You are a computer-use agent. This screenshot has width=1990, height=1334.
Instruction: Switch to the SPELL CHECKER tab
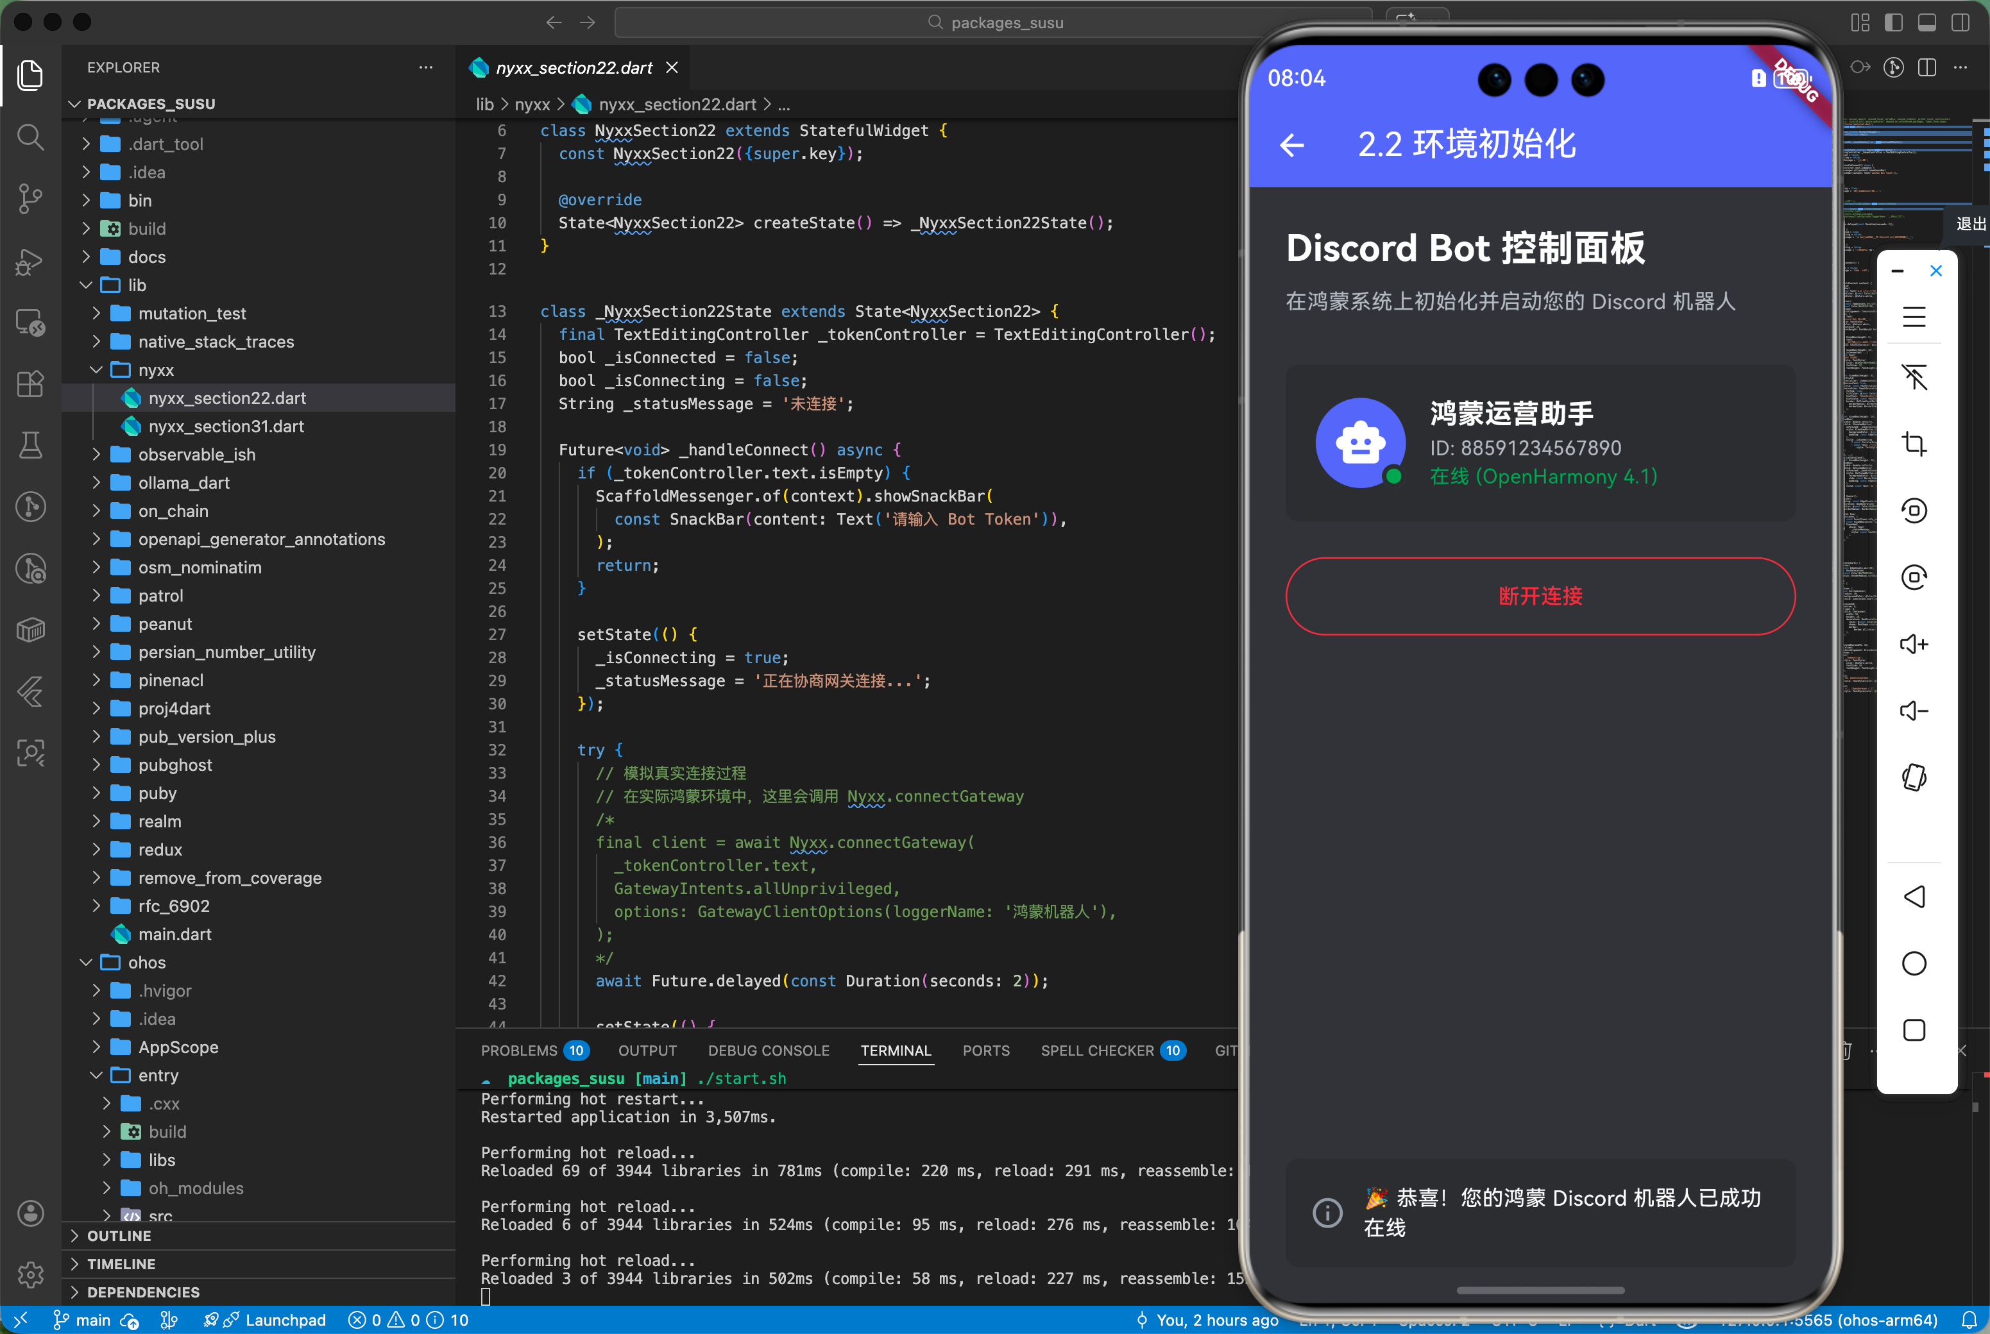click(1113, 1051)
